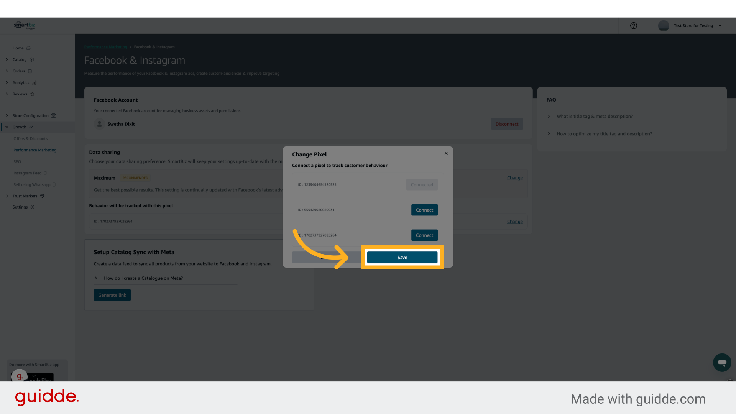Click the Sell using Whatsapp lock icon
The height and width of the screenshot is (414, 736).
tap(54, 185)
